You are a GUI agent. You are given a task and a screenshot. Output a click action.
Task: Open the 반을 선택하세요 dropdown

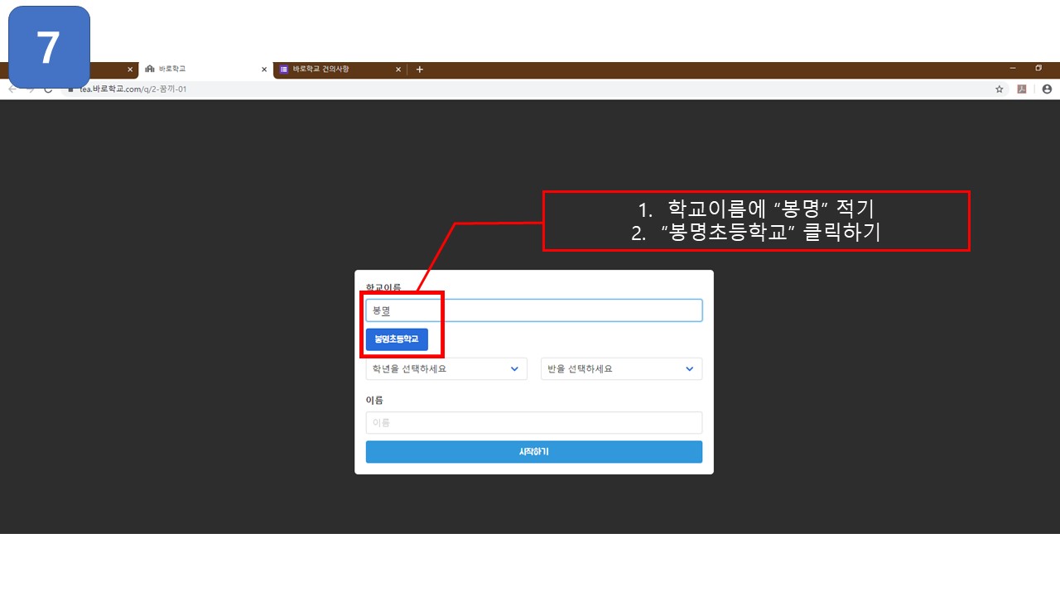(x=621, y=369)
